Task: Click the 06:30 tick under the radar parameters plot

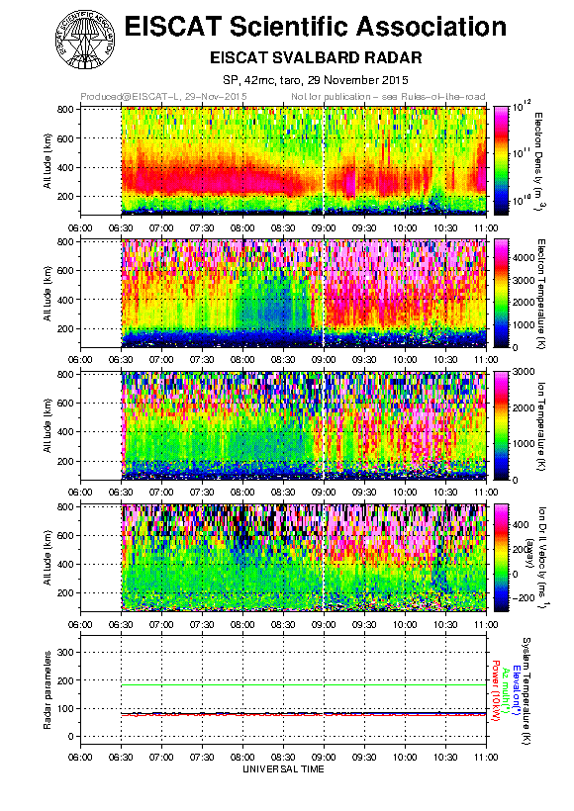Action: [x=121, y=757]
